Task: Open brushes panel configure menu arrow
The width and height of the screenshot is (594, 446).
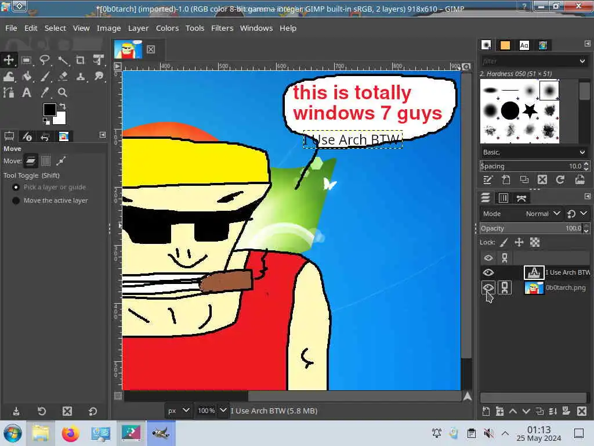Action: pyautogui.click(x=587, y=44)
